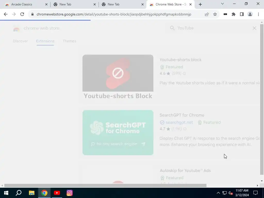
Task: Show hidden system tray icons
Action: tap(218, 193)
